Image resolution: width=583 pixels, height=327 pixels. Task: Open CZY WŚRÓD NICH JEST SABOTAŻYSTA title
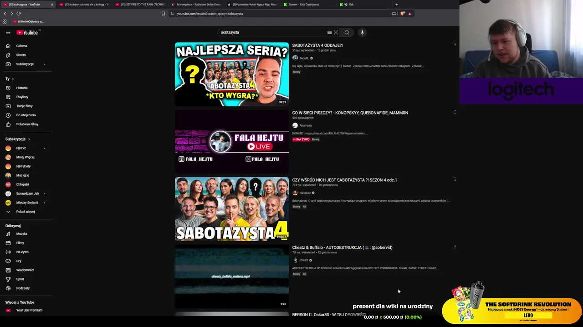344,180
